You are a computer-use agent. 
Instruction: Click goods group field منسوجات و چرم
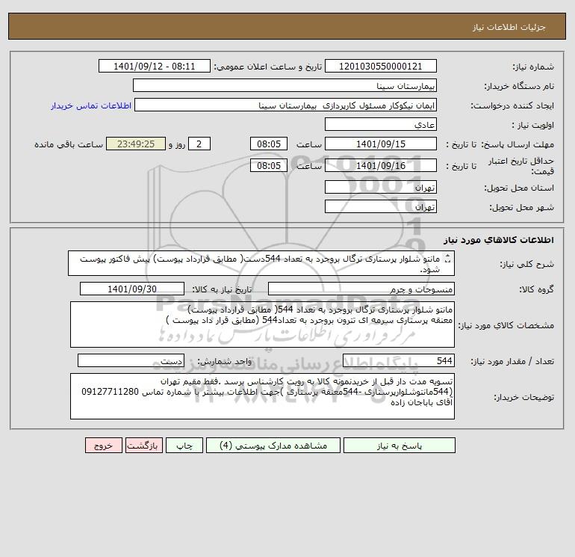(361, 289)
